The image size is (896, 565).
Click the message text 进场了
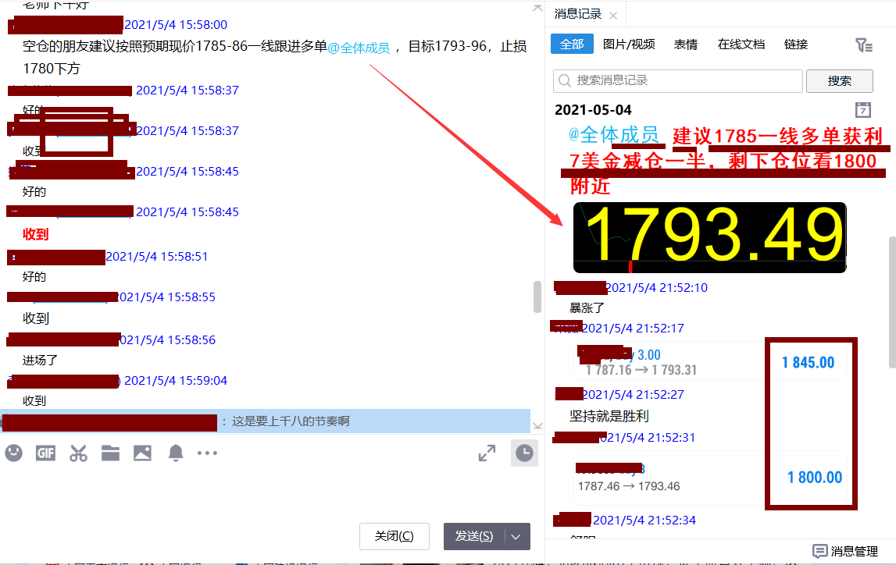click(40, 360)
